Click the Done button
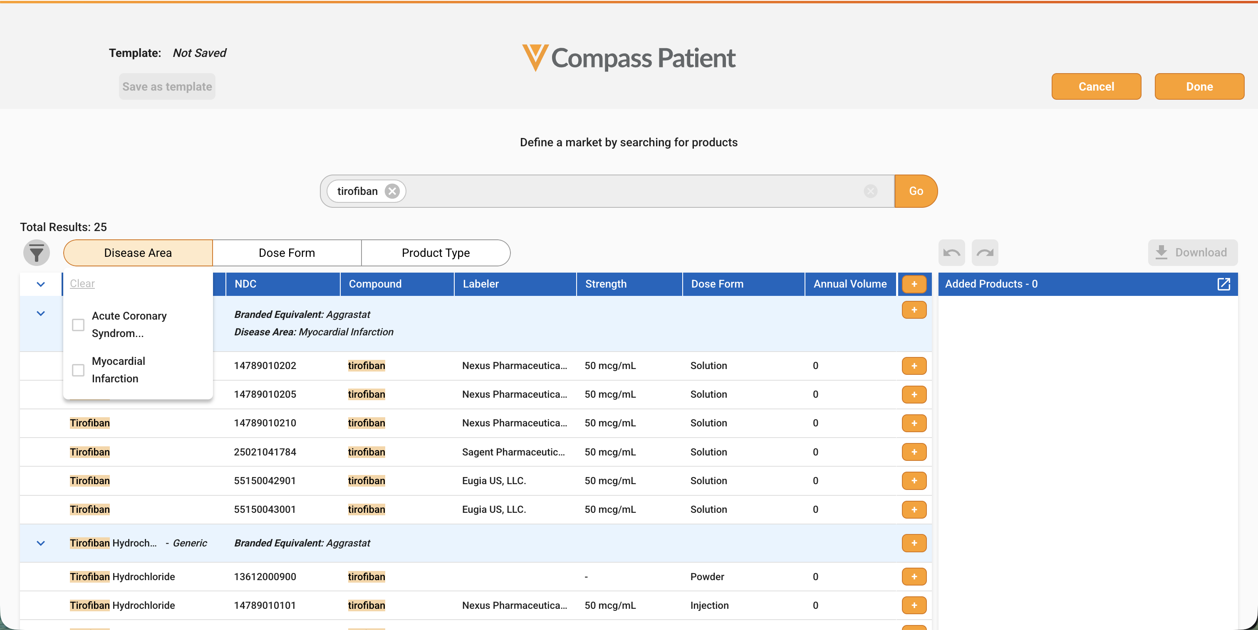The image size is (1258, 630). pos(1199,86)
